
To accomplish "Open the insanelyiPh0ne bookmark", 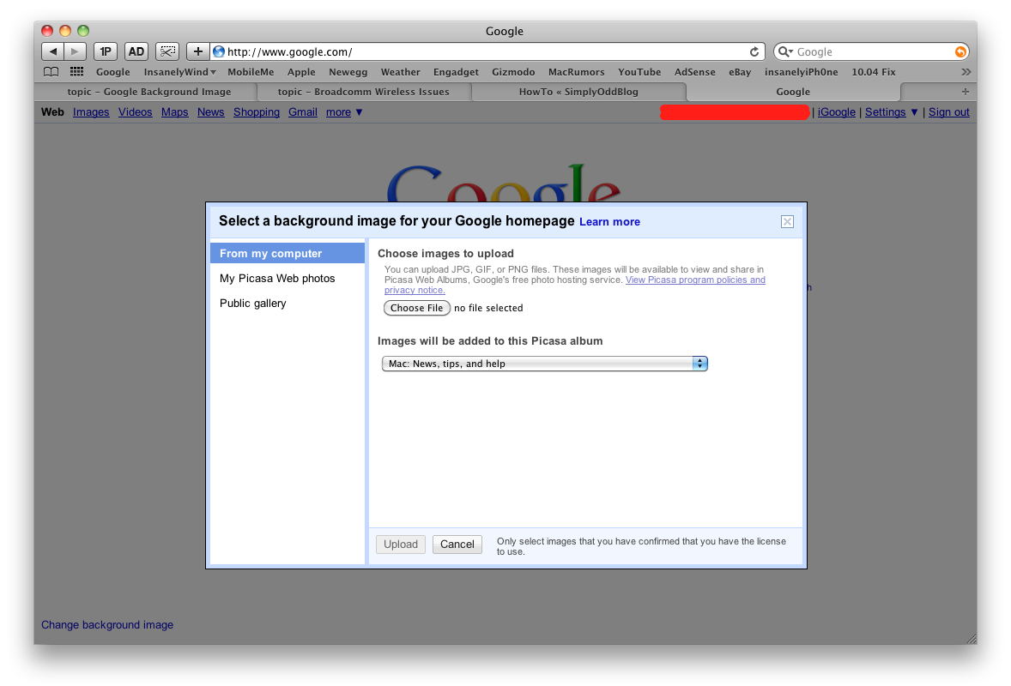I will tap(802, 71).
